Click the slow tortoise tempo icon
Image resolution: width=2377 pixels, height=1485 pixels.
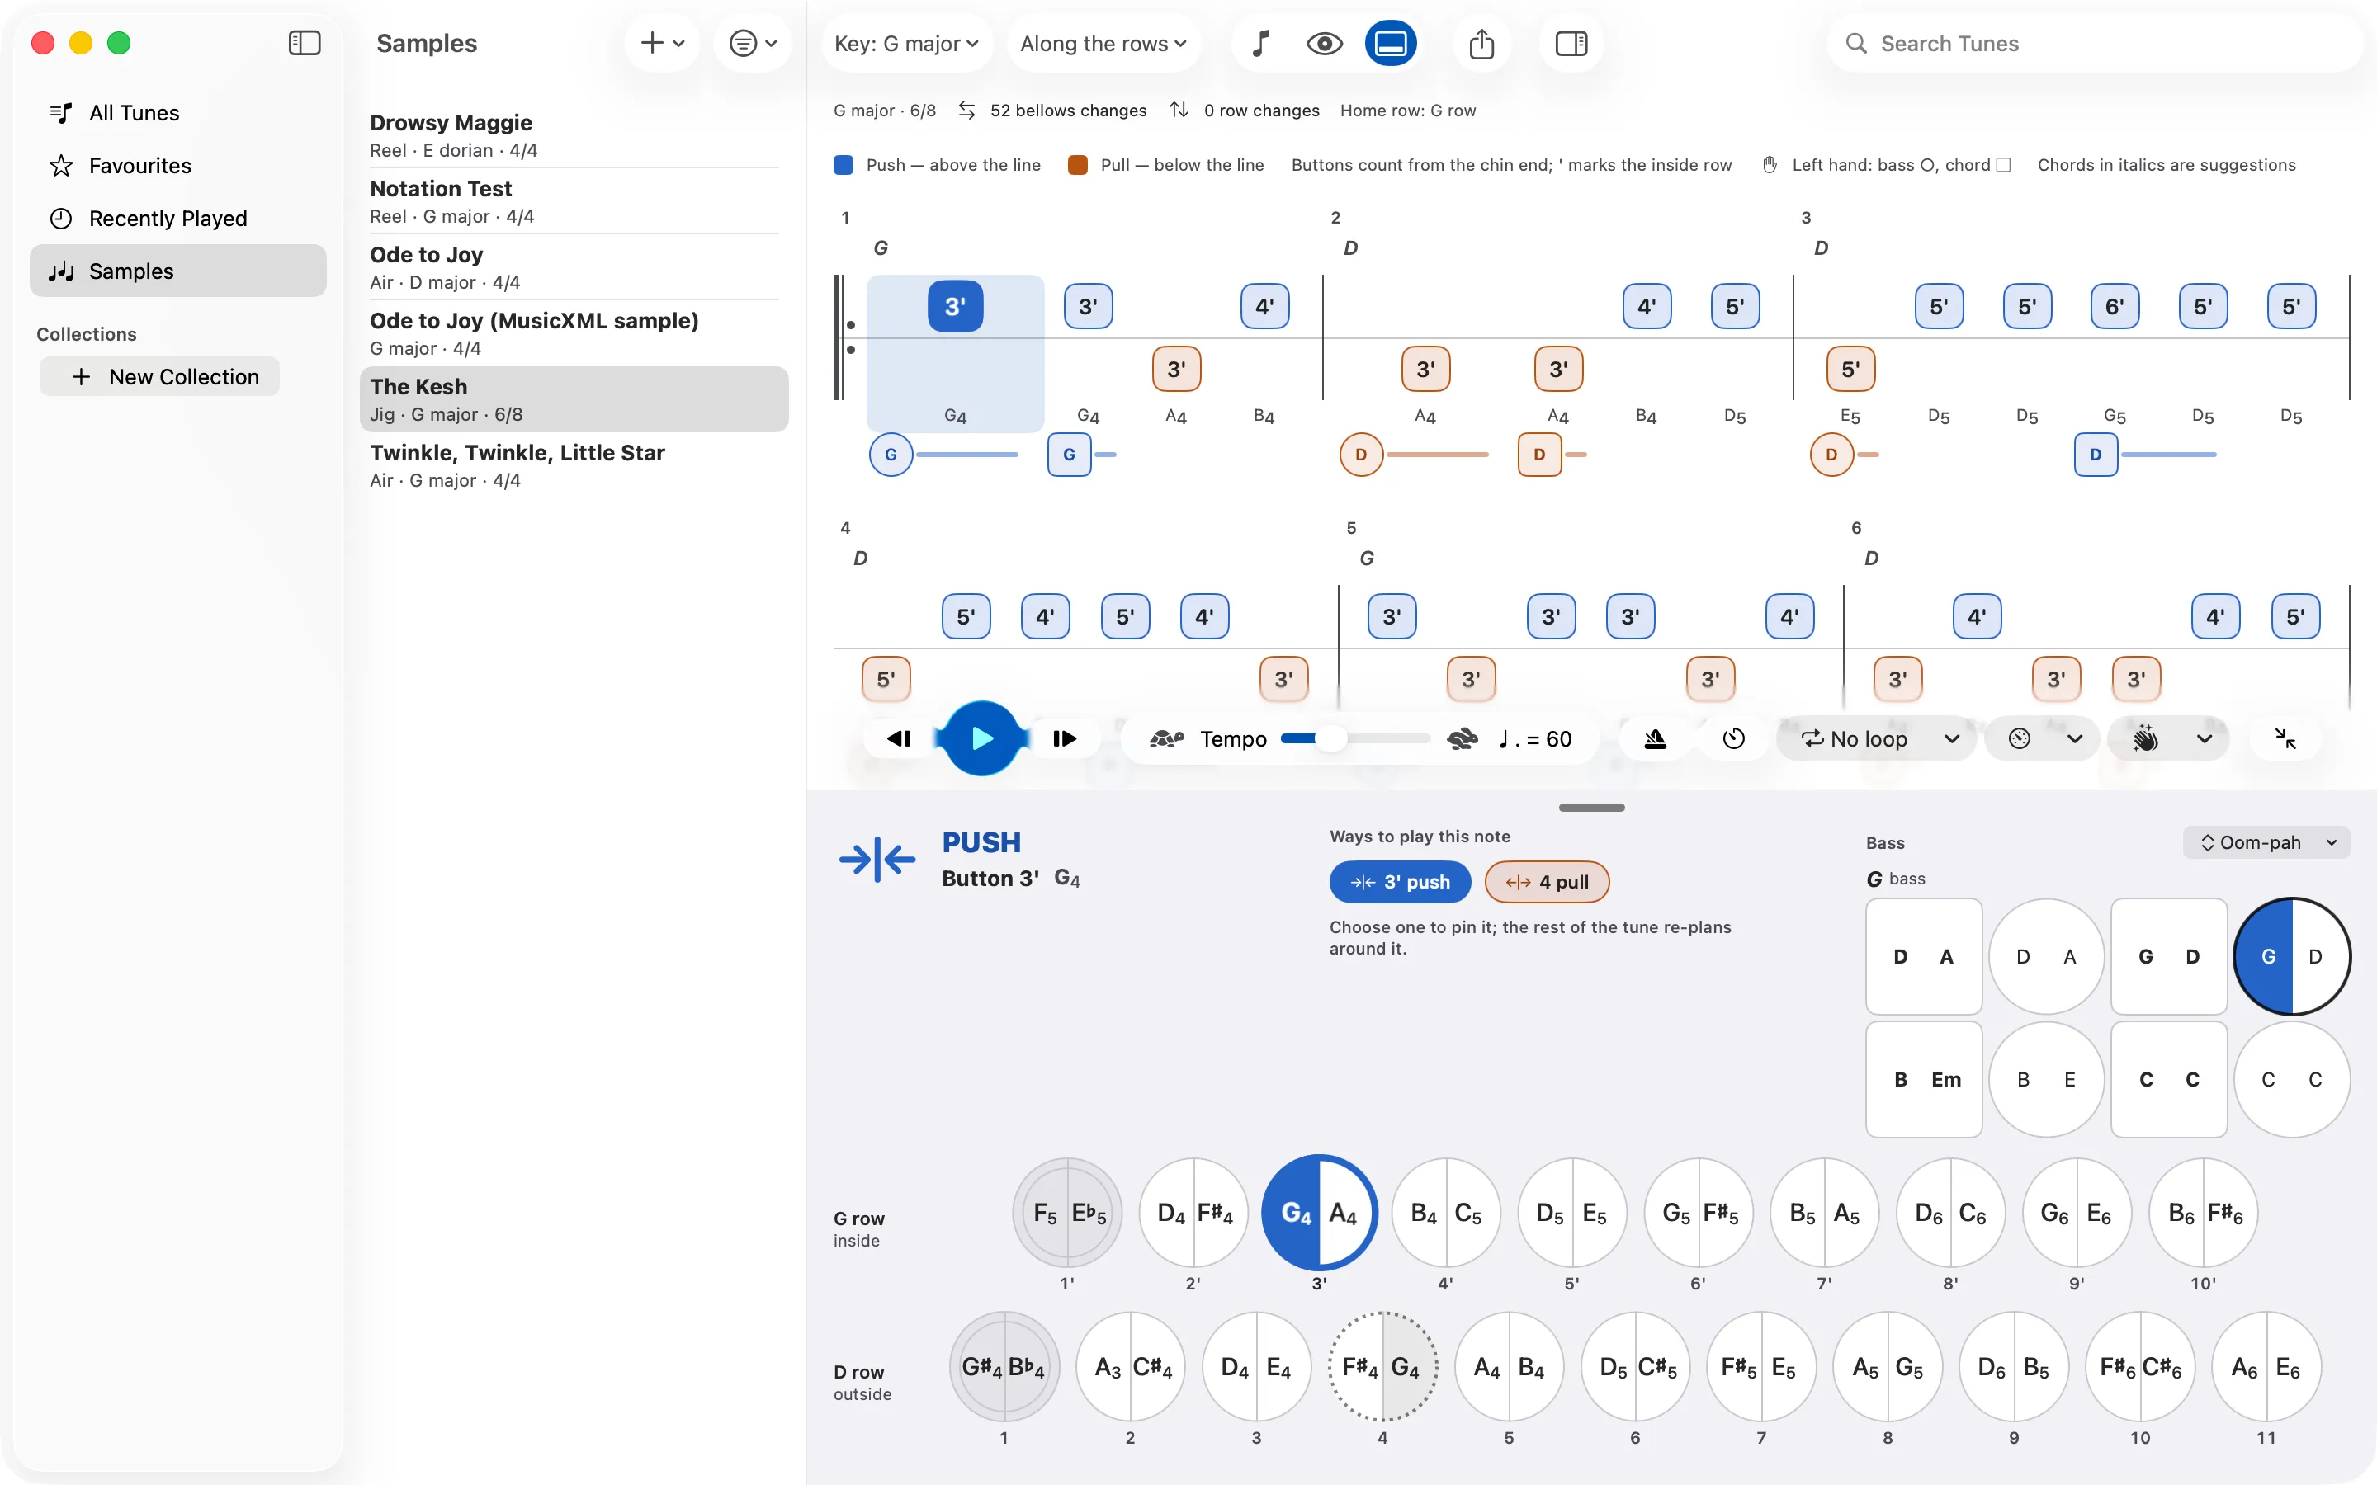point(1166,738)
